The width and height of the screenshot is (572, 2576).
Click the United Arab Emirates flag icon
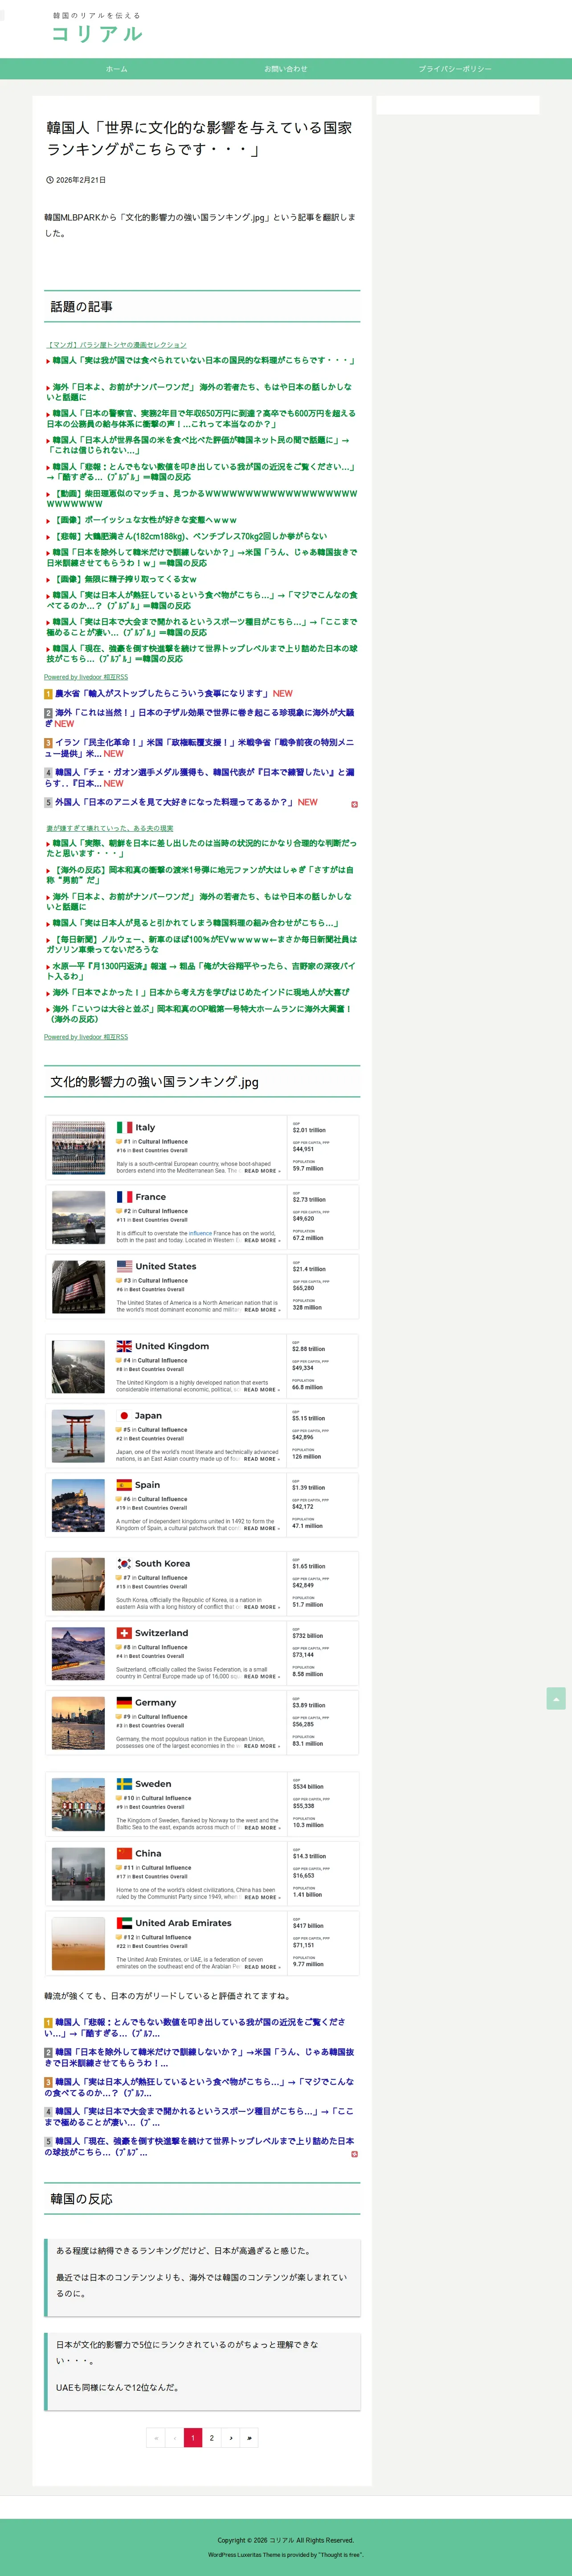124,1922
